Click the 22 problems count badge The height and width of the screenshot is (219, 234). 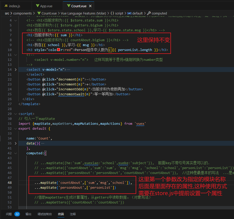click(x=17, y=214)
